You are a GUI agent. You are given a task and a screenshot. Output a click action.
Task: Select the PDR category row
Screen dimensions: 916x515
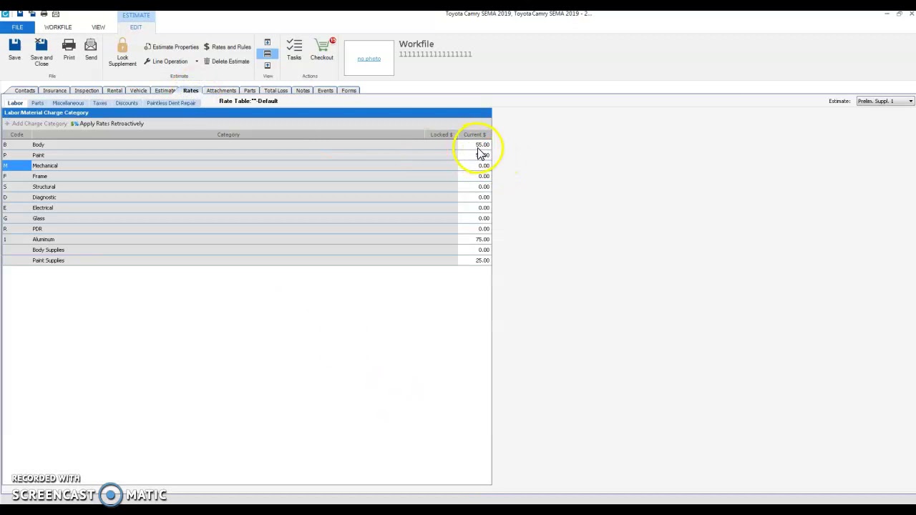pos(246,229)
